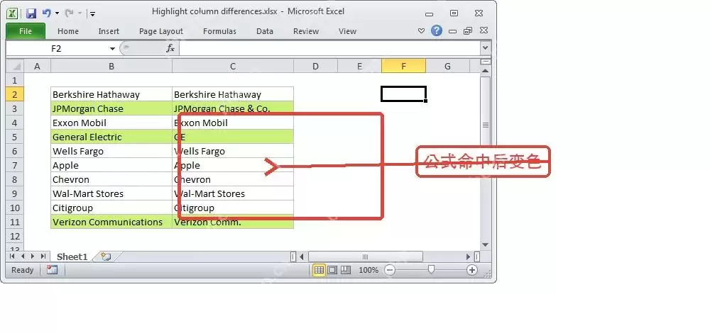Open the File tab

point(26,31)
